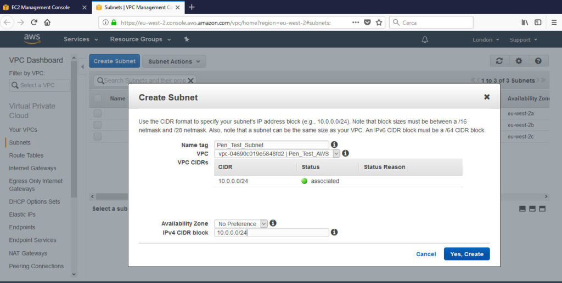Open Your VPCs in sidebar

point(23,130)
